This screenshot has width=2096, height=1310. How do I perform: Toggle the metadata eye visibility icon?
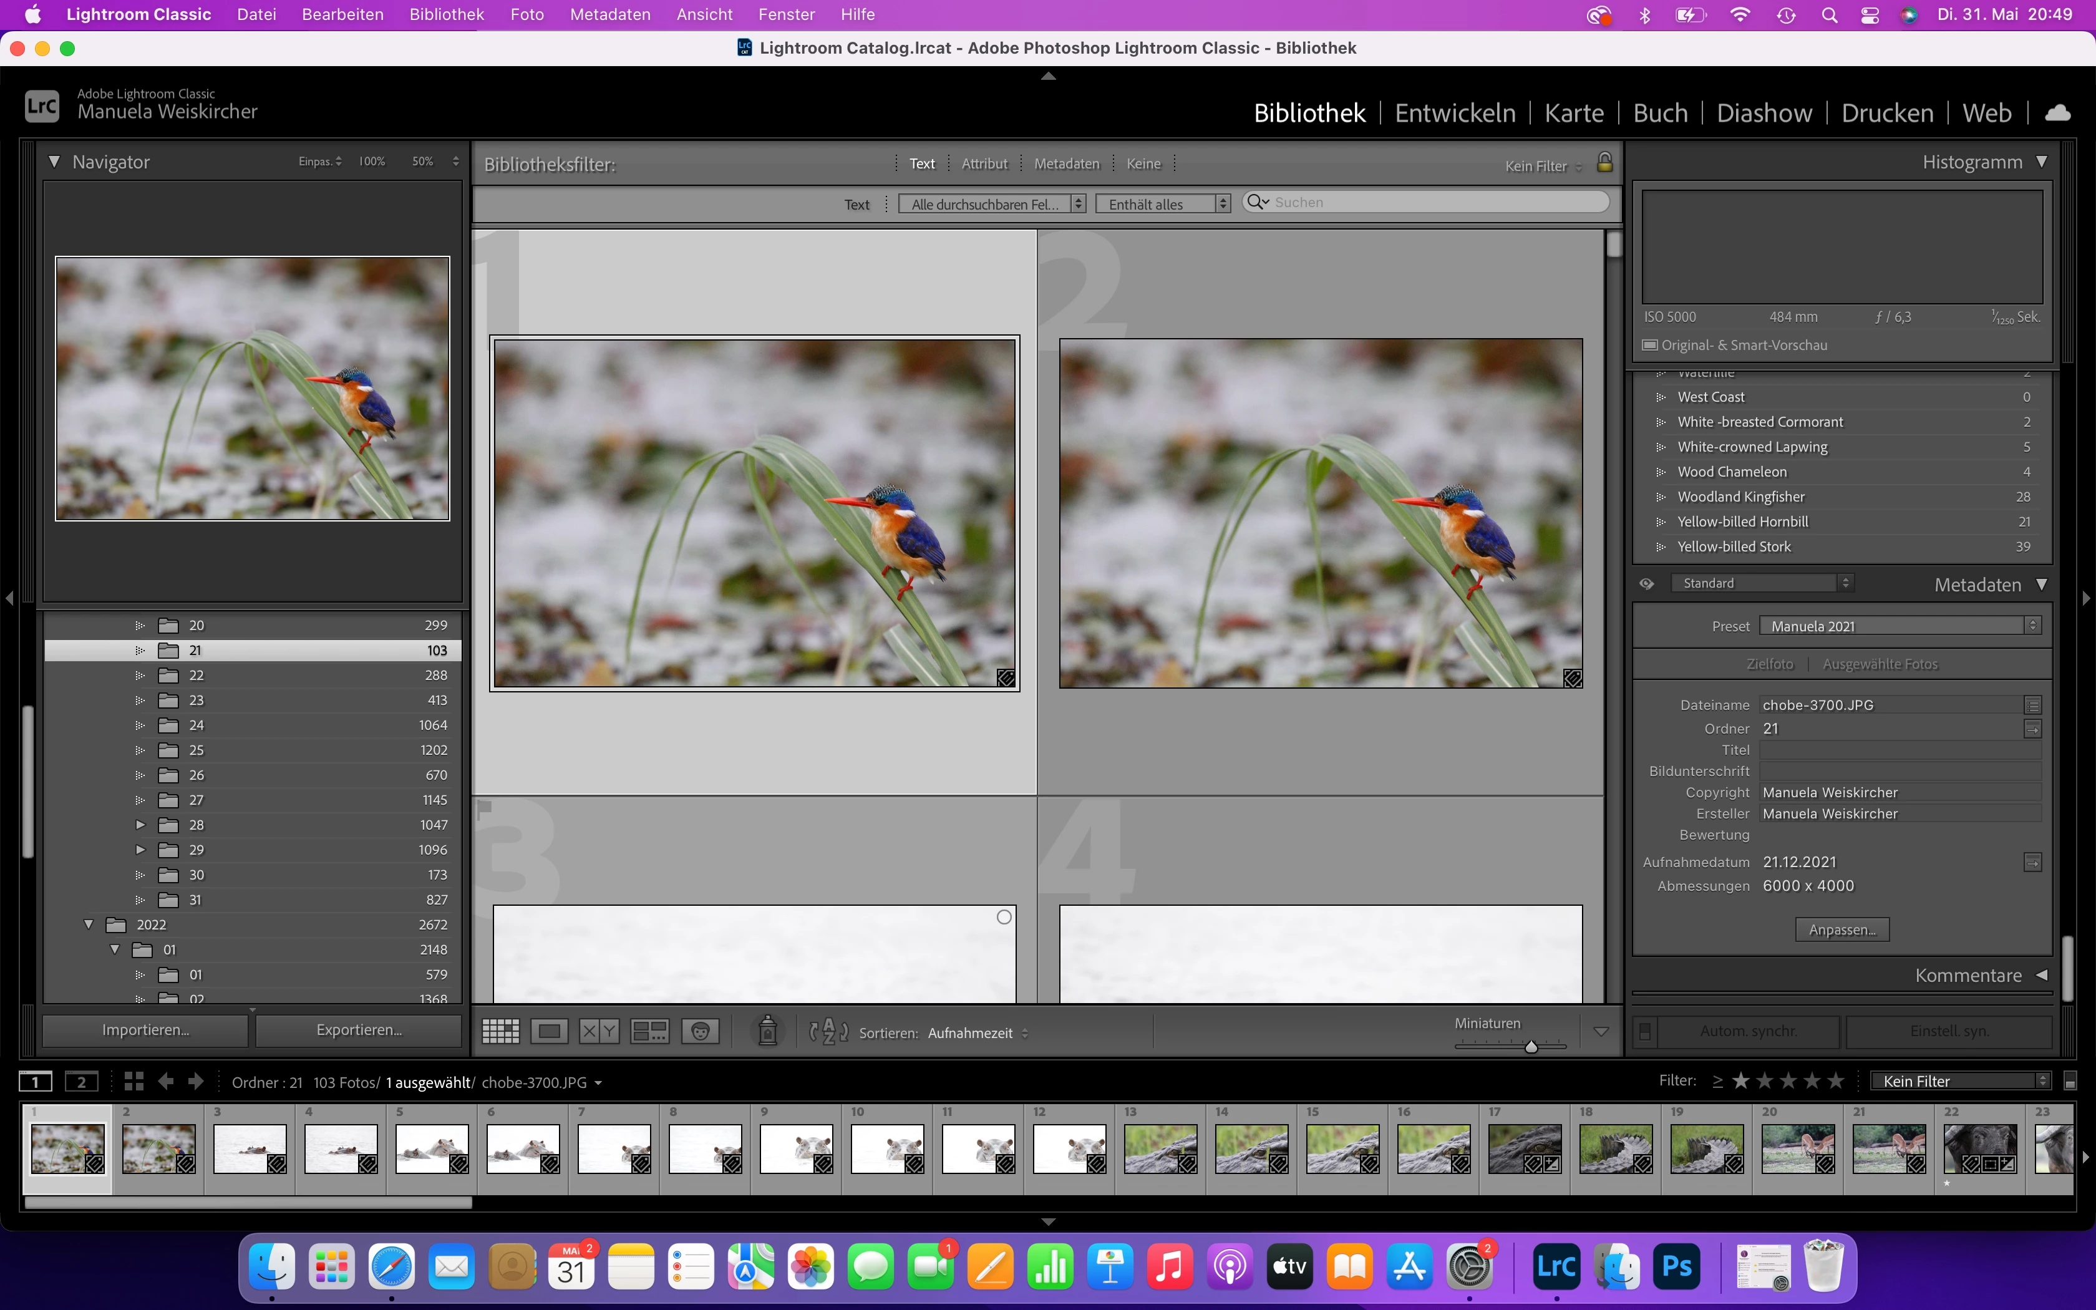click(x=1646, y=584)
